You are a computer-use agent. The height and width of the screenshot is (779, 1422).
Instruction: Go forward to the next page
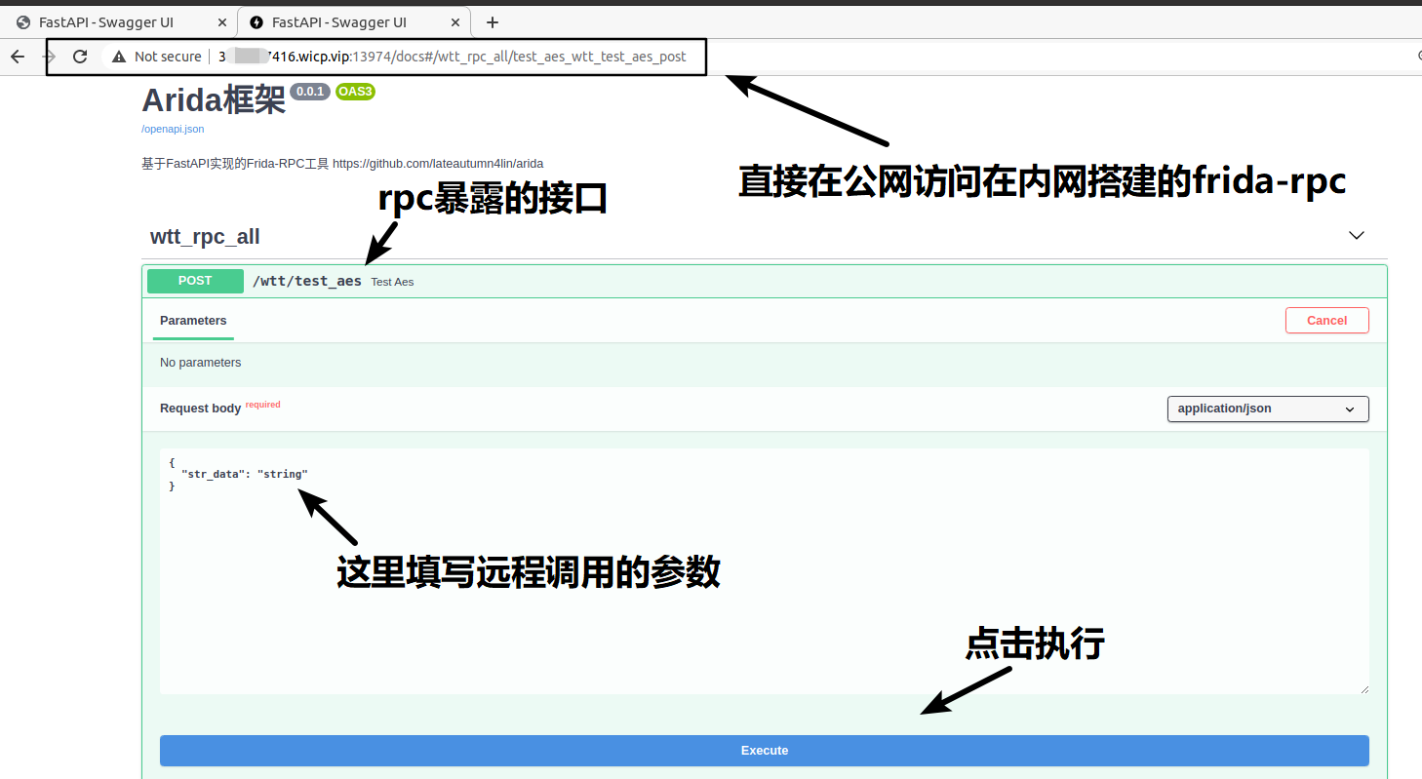[49, 57]
